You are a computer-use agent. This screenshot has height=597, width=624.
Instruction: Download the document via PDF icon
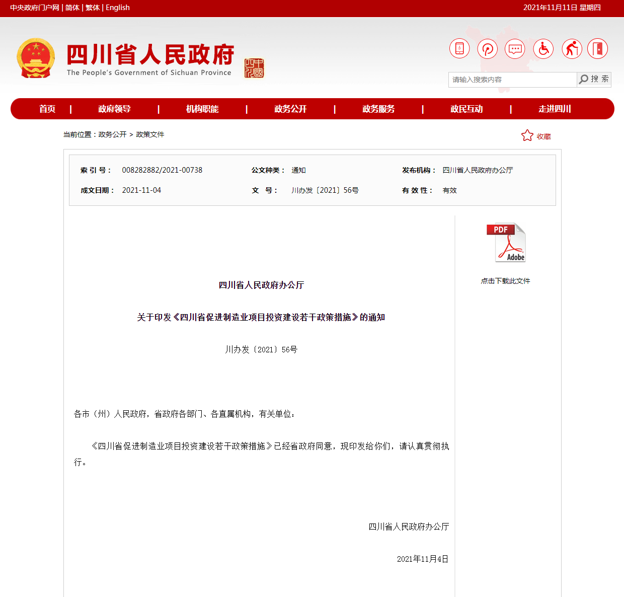pos(506,243)
